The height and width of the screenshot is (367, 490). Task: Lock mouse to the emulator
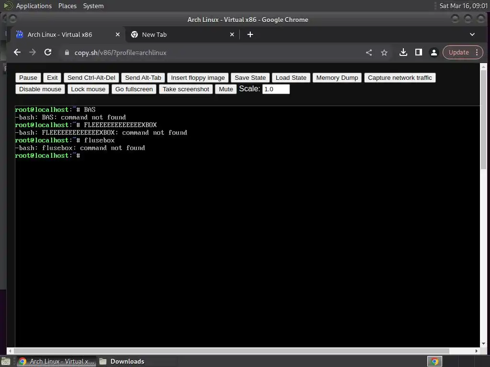coord(88,89)
